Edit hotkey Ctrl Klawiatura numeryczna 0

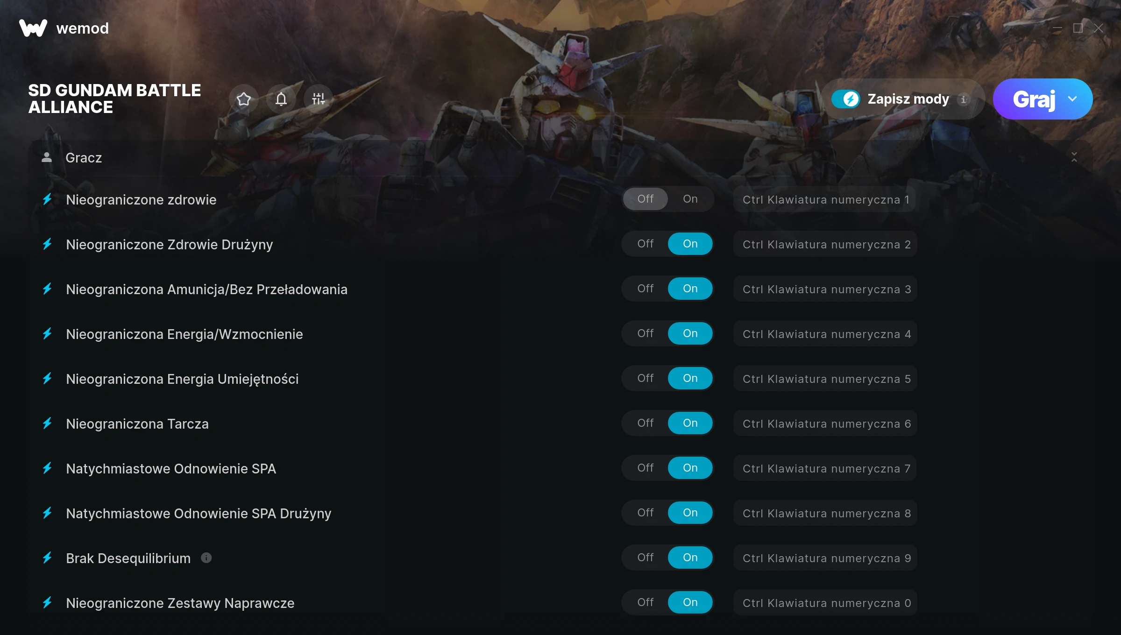click(x=825, y=603)
